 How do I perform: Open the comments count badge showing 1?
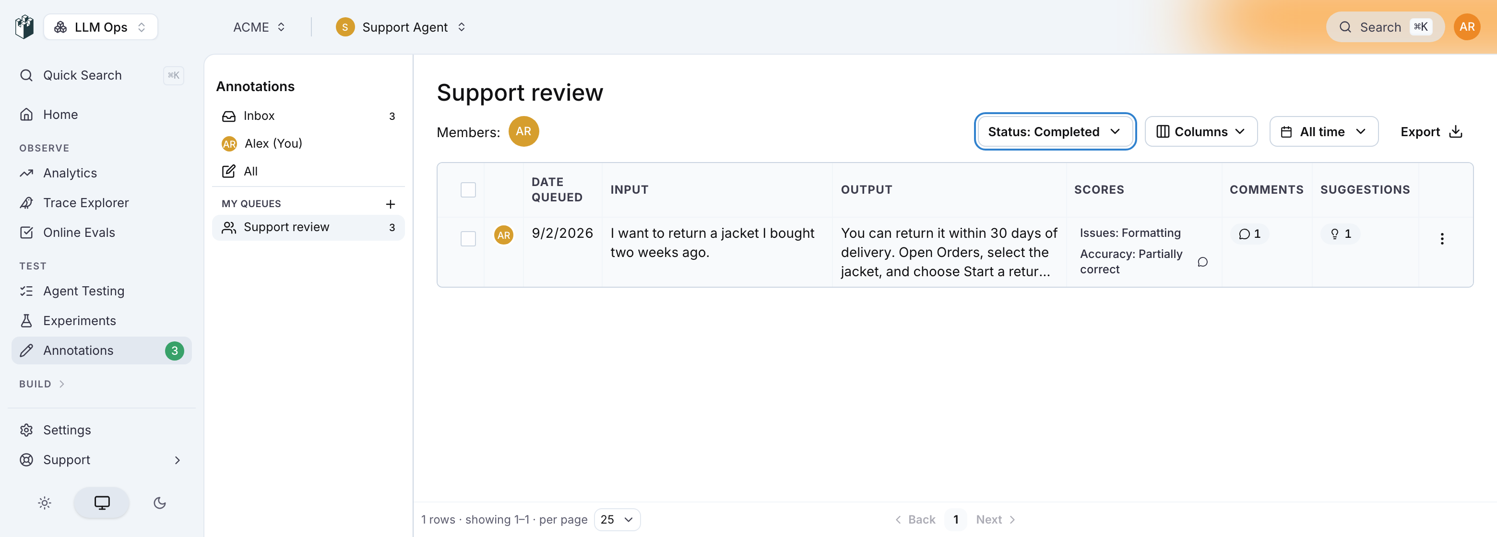(1249, 234)
